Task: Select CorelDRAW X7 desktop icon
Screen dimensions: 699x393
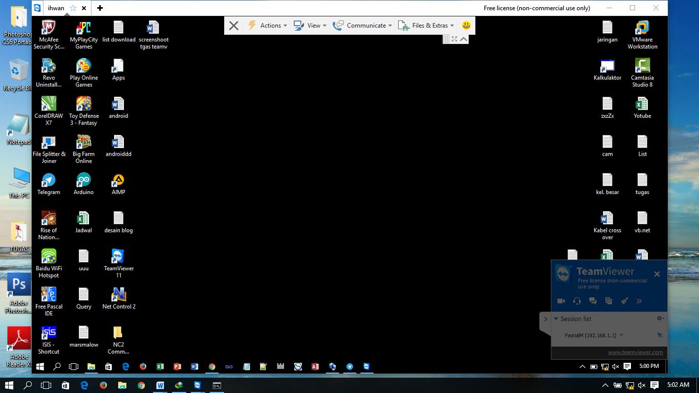Action: [x=49, y=111]
